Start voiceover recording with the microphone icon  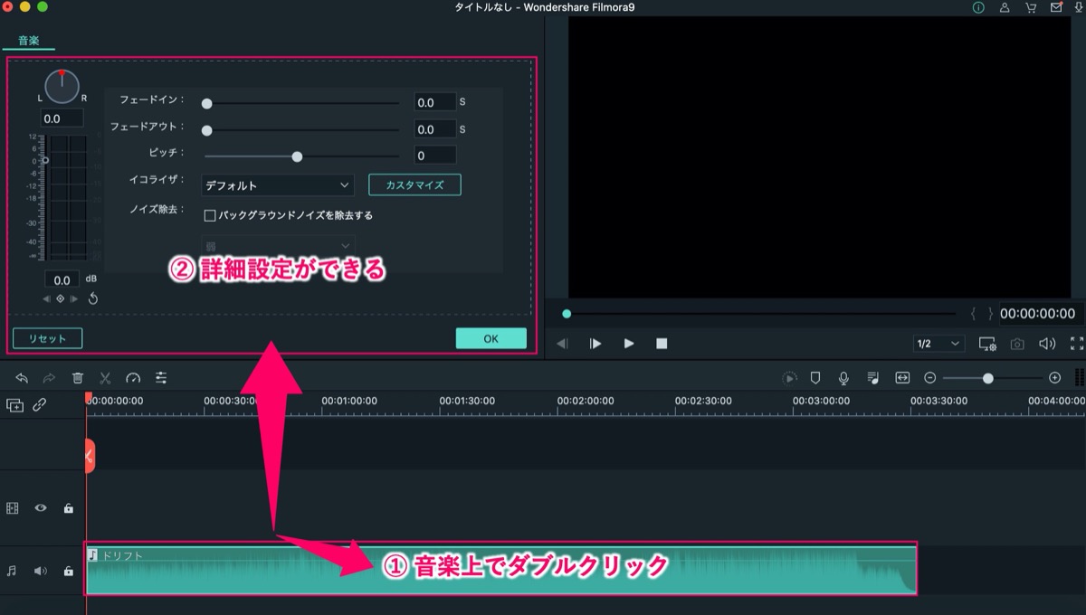[x=843, y=378]
